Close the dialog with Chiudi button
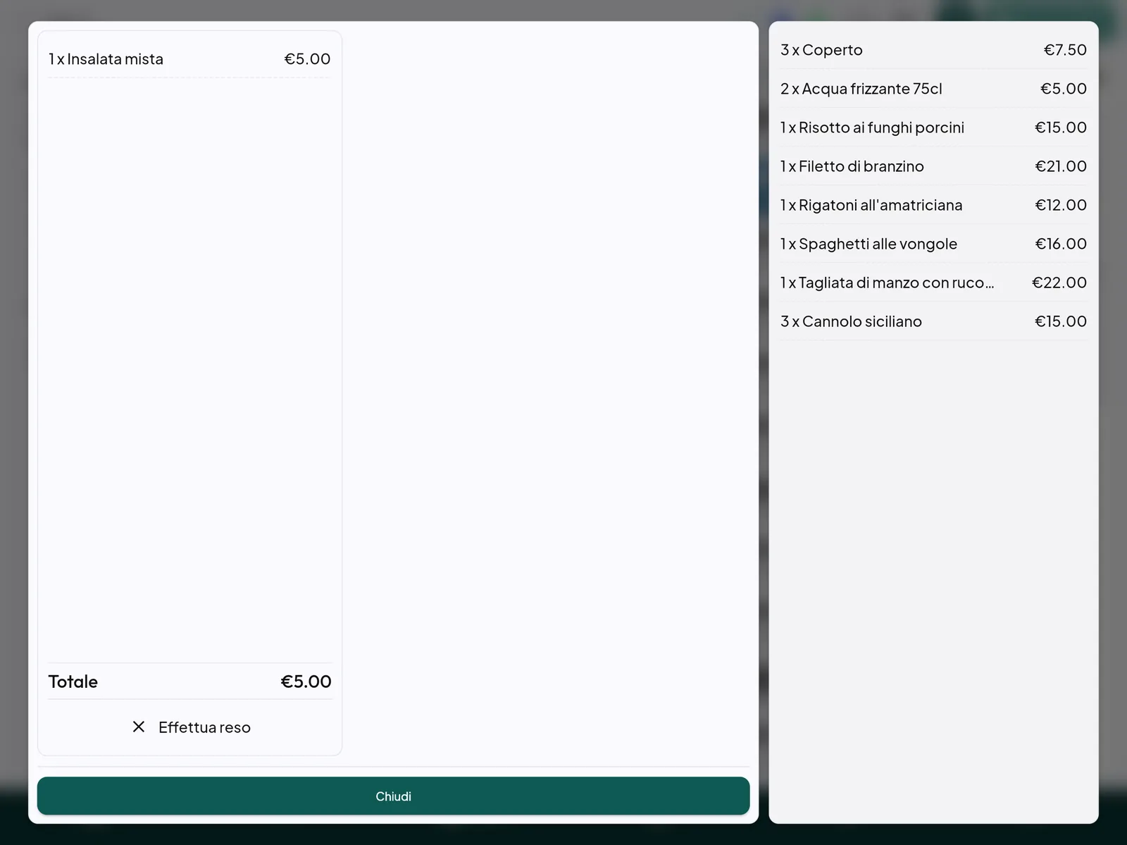 [393, 796]
